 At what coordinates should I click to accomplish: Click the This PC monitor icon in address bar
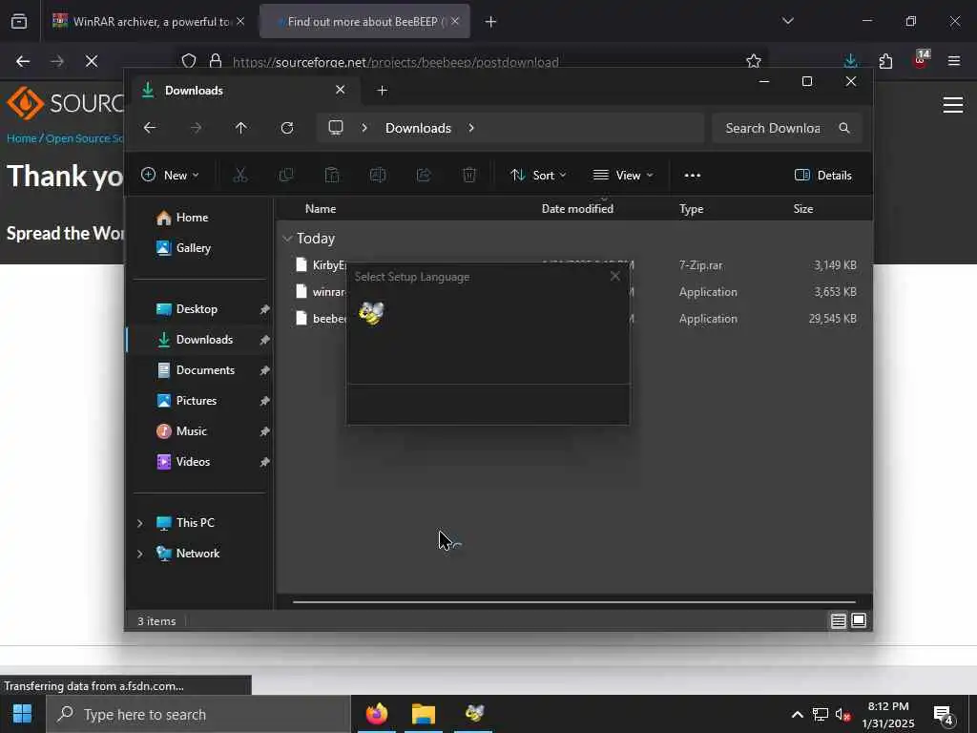336,128
